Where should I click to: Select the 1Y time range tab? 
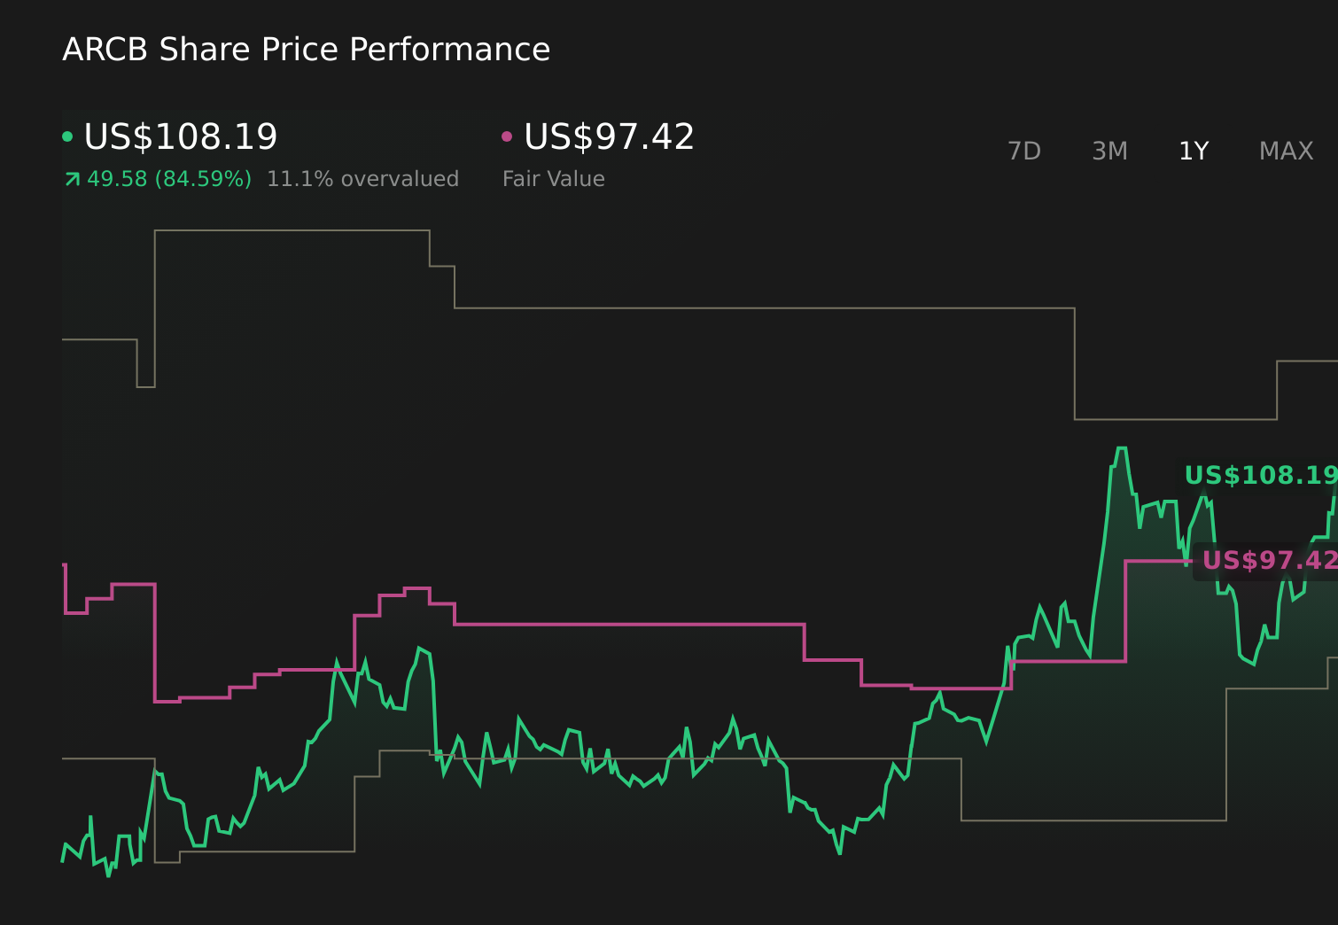click(x=1194, y=152)
